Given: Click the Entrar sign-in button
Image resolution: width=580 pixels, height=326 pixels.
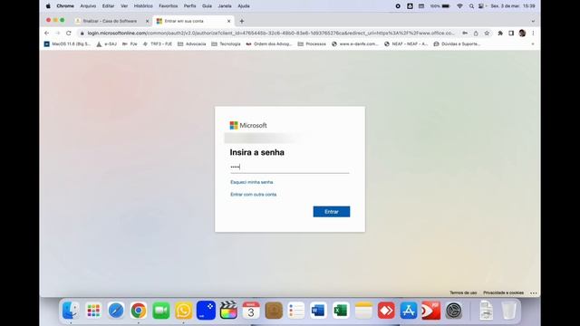Looking at the screenshot, I should coord(332,212).
